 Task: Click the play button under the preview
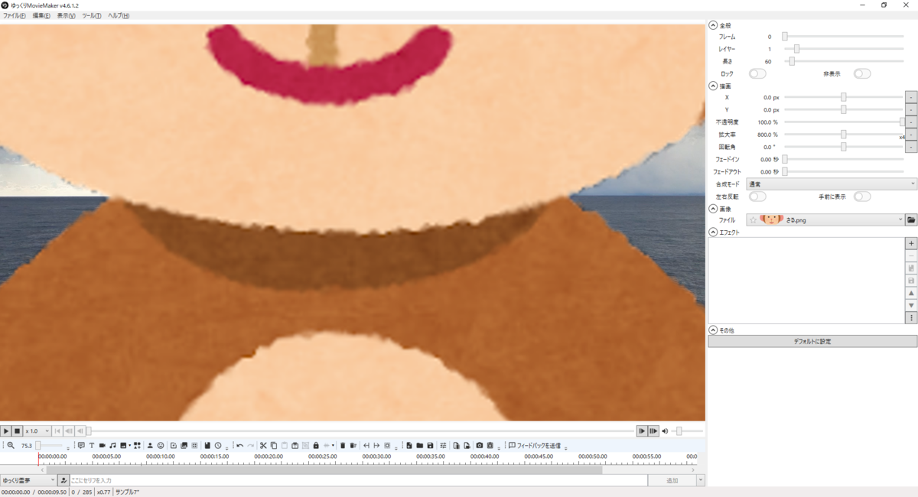point(6,431)
